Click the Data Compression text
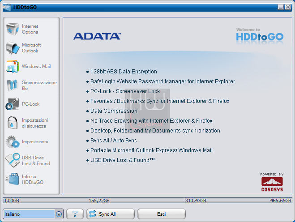 coord(114,111)
